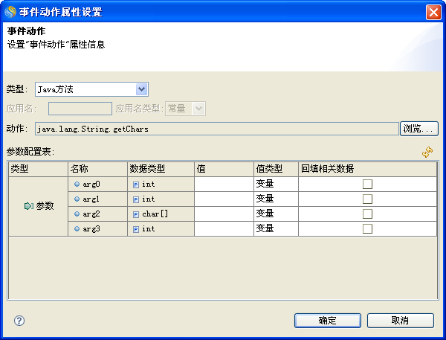Viewport: 446px width, 340px height.
Task: Click the dialog title bar app icon
Action: point(10,12)
